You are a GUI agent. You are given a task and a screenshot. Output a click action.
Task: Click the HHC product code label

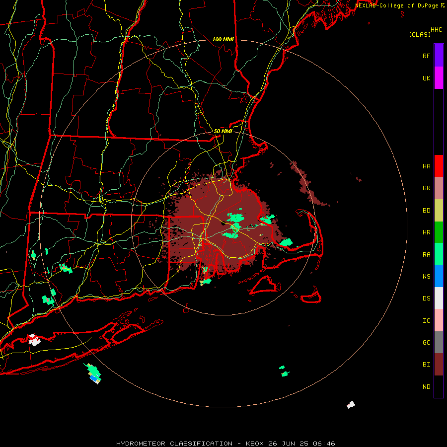(x=436, y=30)
